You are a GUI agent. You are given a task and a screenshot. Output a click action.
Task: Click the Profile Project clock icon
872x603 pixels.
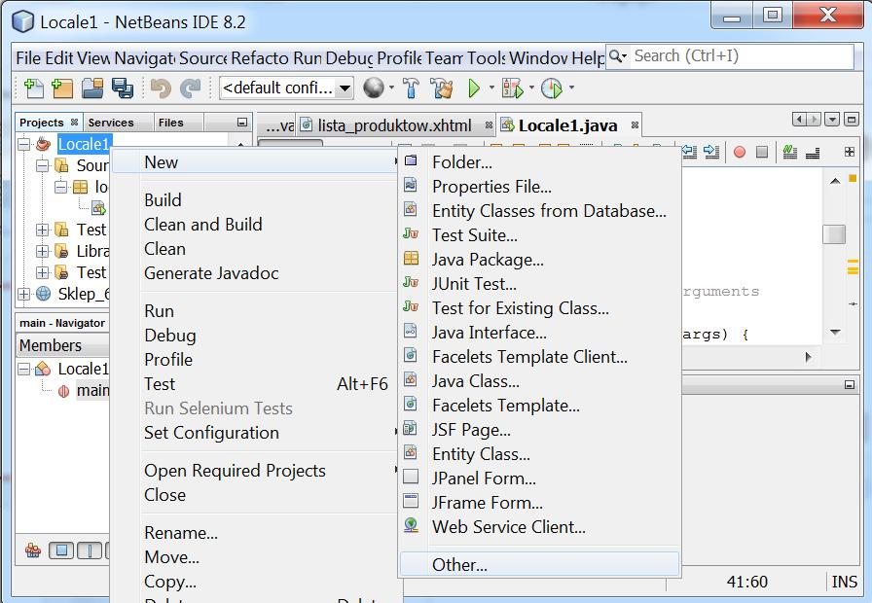552,88
